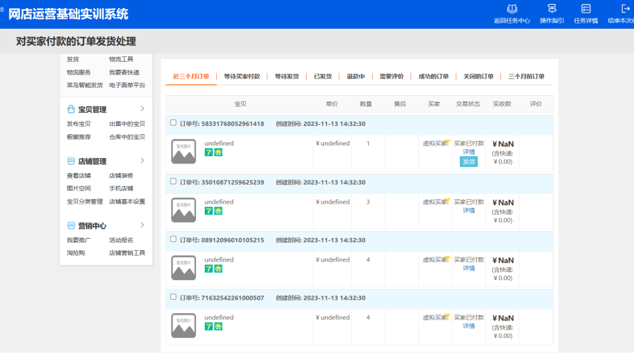Click the 宝贝管理 bag icon
The height and width of the screenshot is (356, 634).
(71, 109)
